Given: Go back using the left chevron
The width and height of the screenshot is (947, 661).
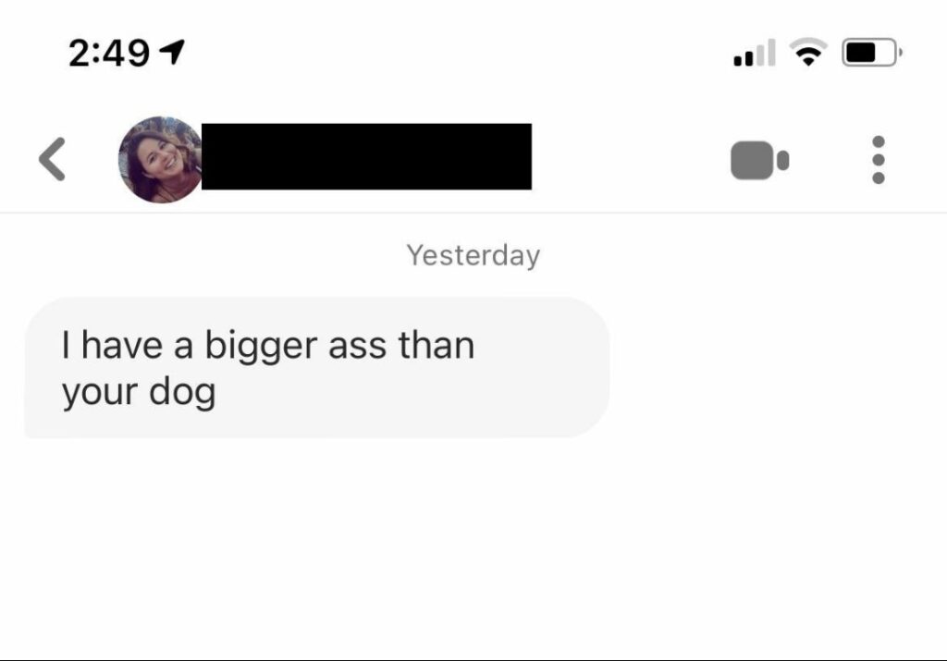Looking at the screenshot, I should pyautogui.click(x=52, y=159).
